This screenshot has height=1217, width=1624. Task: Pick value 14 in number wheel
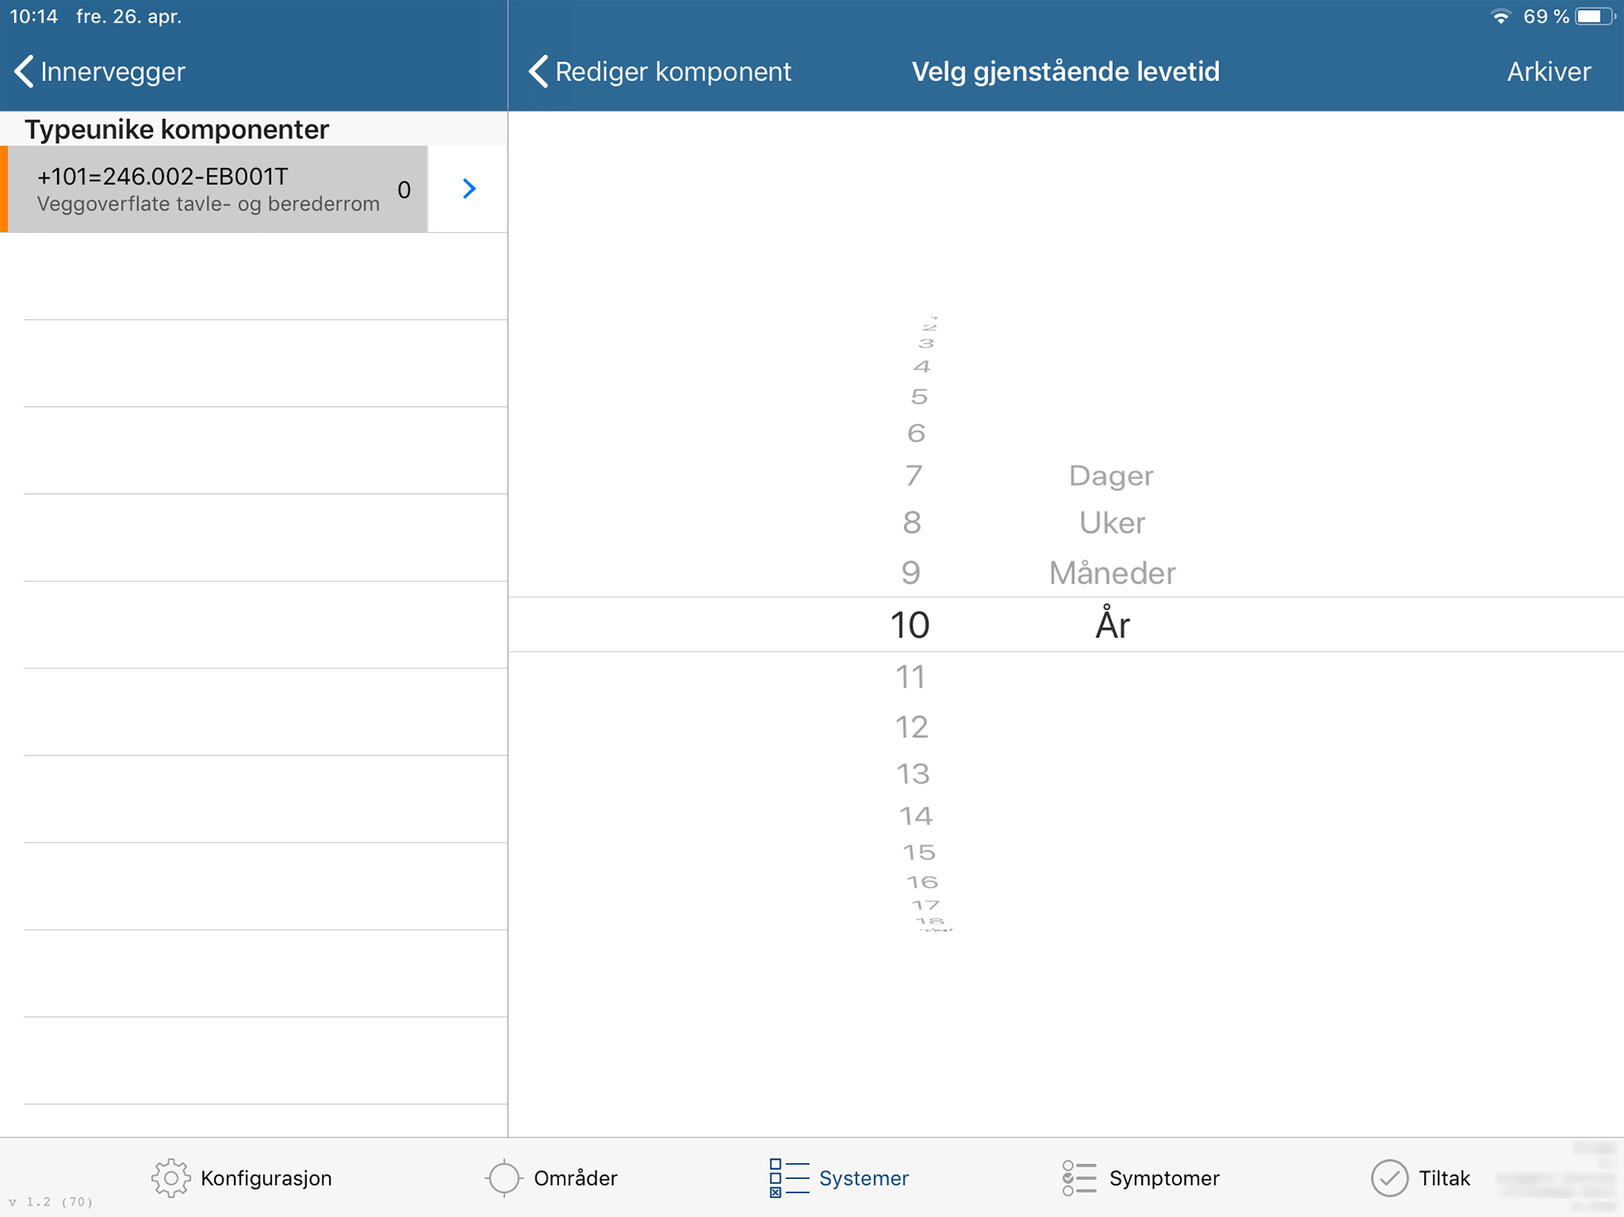[916, 815]
